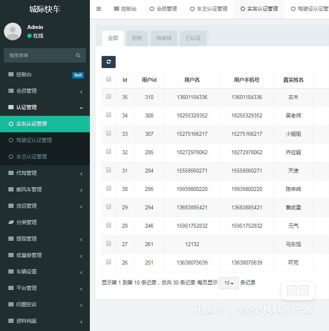This screenshot has width=329, height=331.
Task: Check the row checkbox for Id 35
Action: click(x=109, y=96)
